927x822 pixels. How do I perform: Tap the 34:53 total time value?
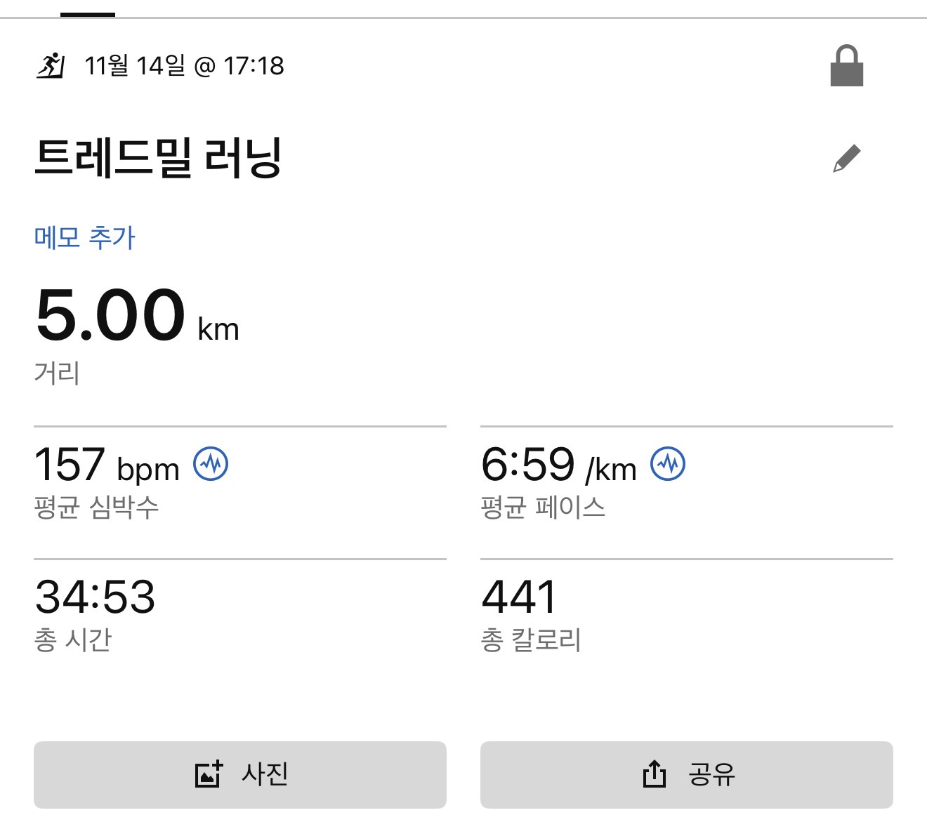point(95,597)
